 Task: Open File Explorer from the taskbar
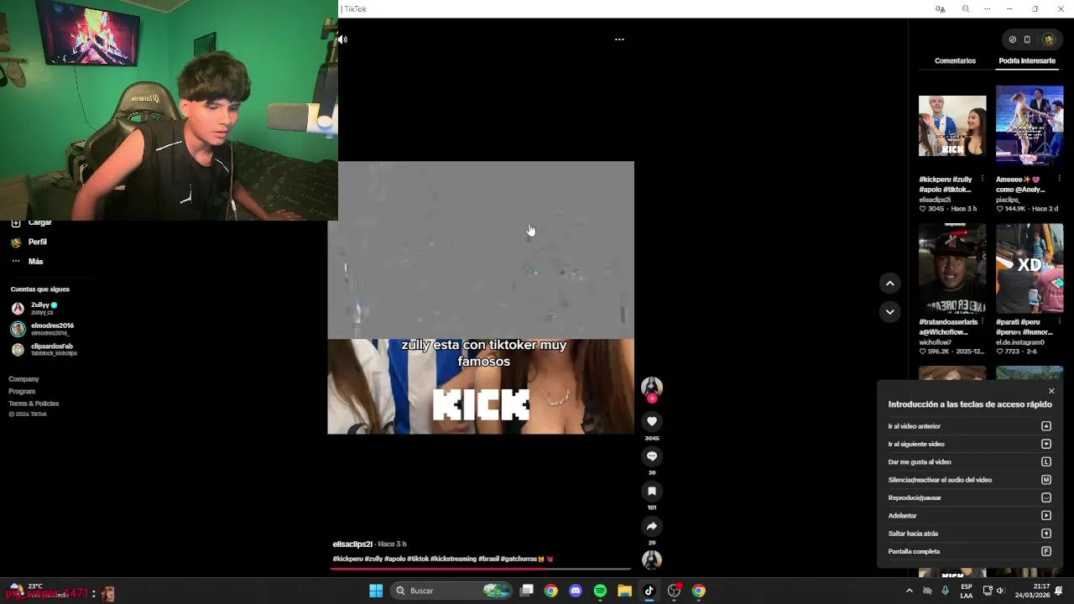tap(624, 591)
